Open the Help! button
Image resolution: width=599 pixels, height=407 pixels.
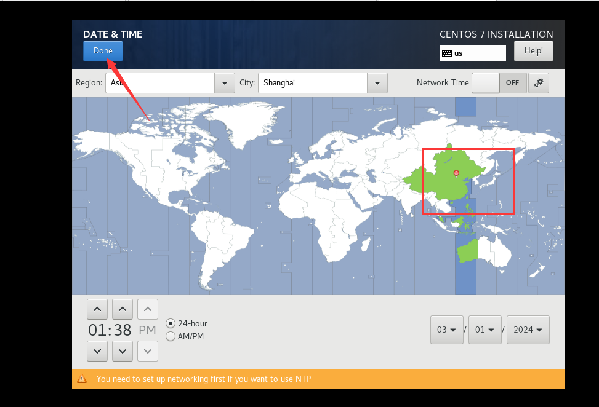tap(533, 51)
